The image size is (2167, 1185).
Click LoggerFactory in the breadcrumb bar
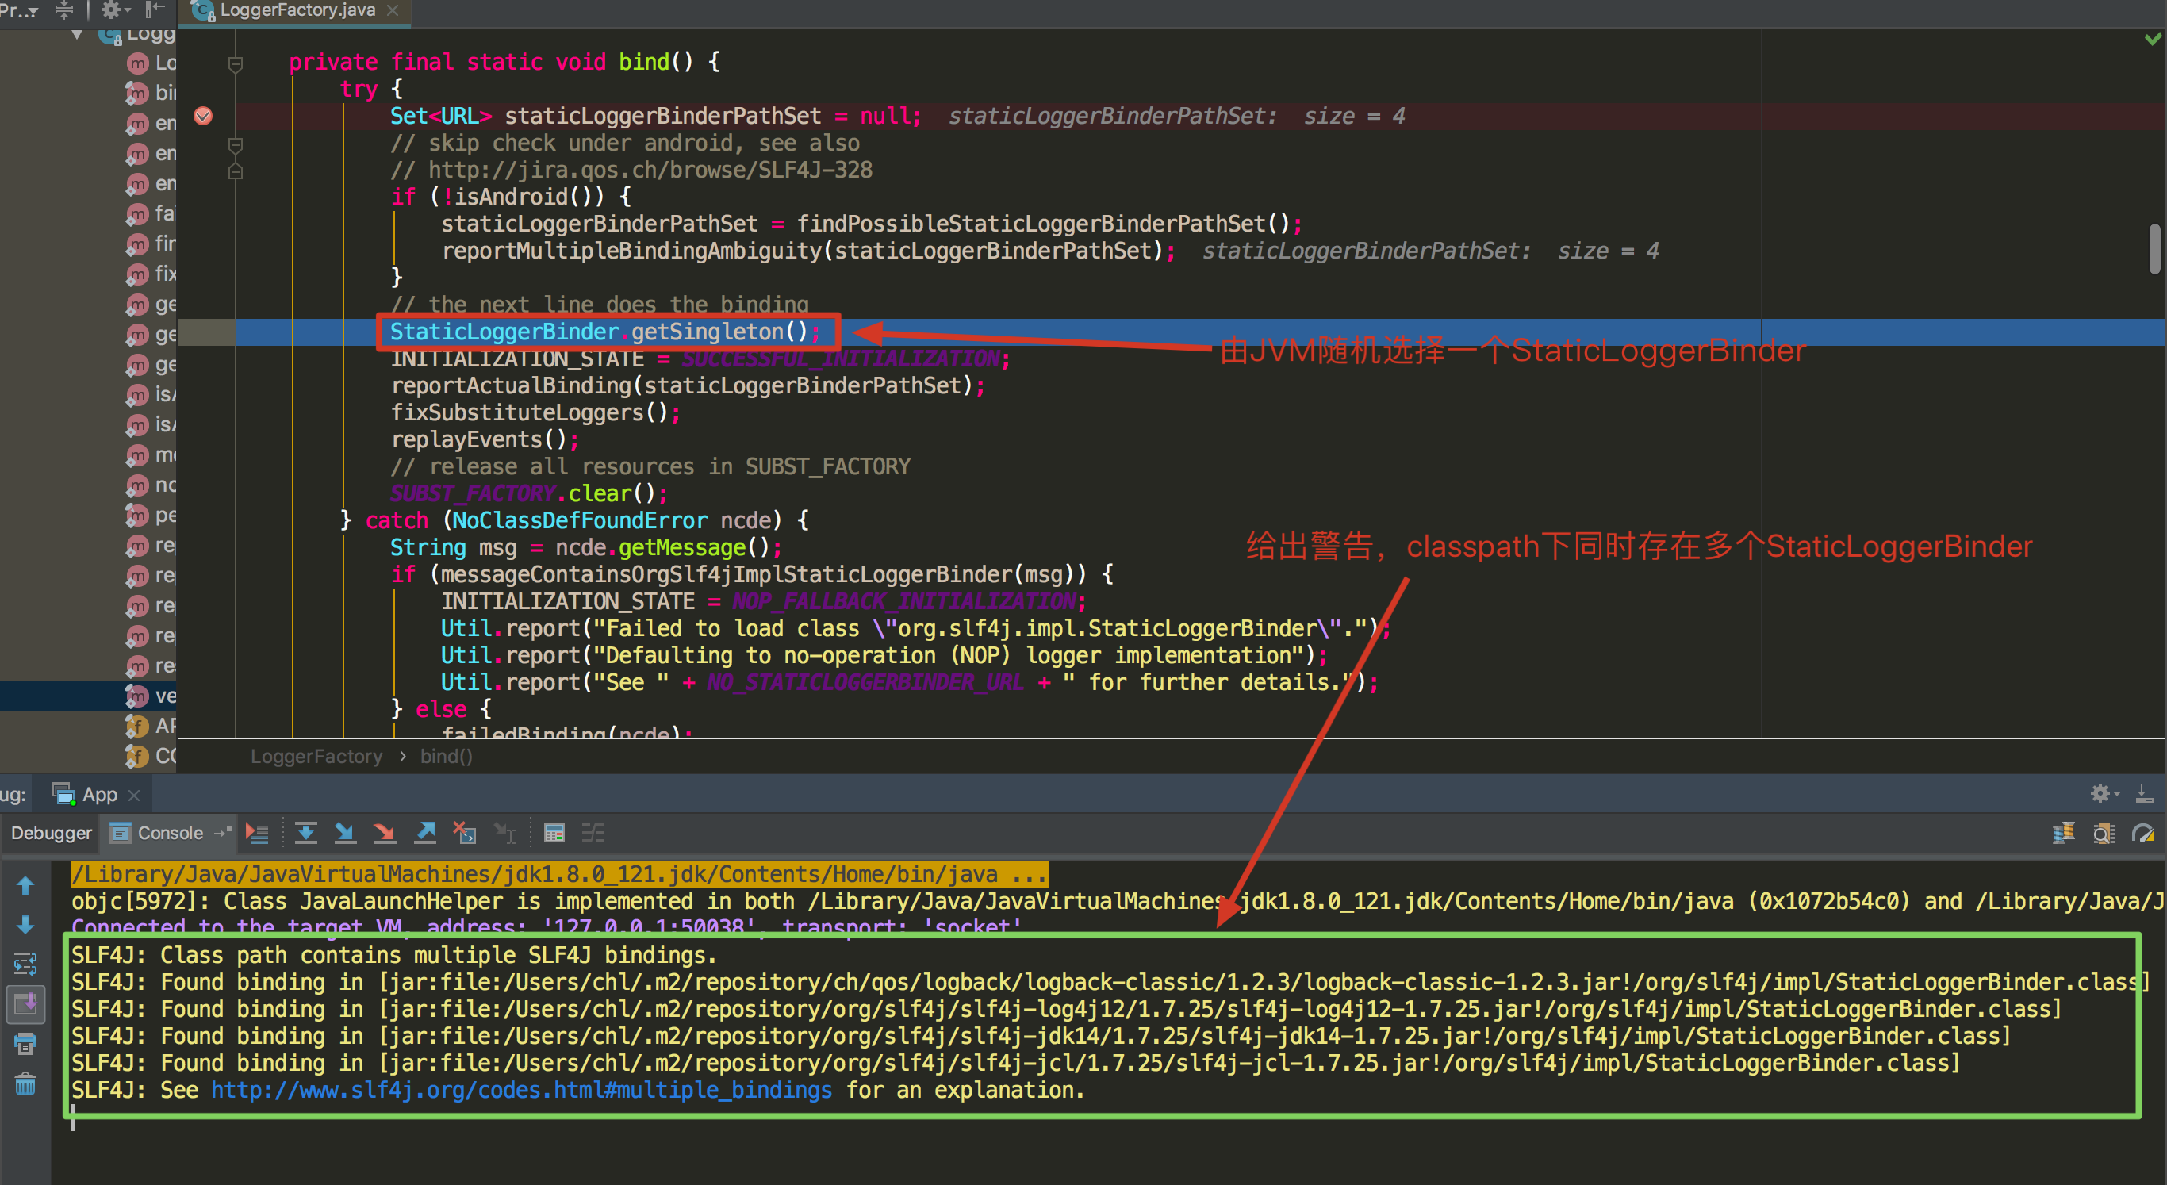point(316,756)
